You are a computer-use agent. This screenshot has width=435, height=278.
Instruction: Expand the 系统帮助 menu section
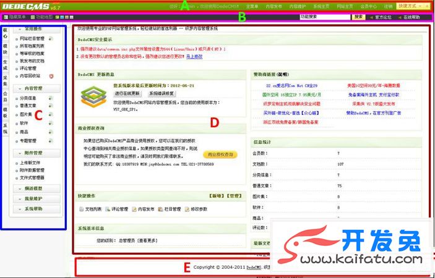37,209
